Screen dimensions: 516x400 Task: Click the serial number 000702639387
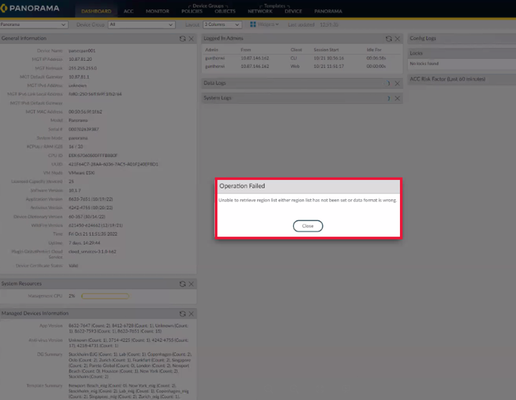84,129
